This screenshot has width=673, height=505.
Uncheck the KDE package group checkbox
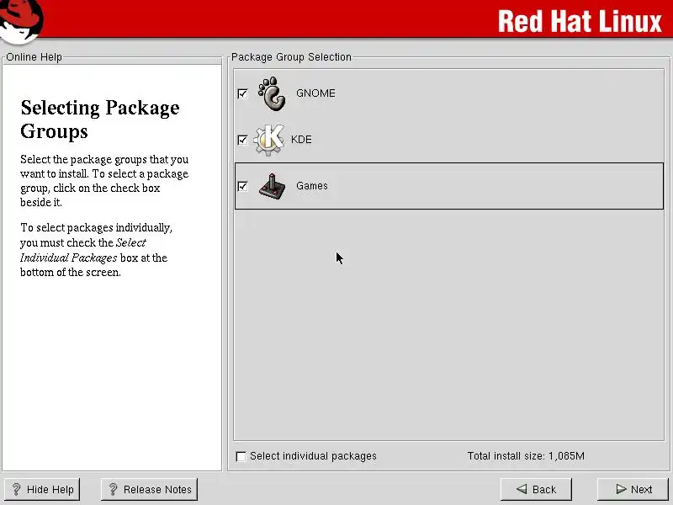click(x=242, y=140)
